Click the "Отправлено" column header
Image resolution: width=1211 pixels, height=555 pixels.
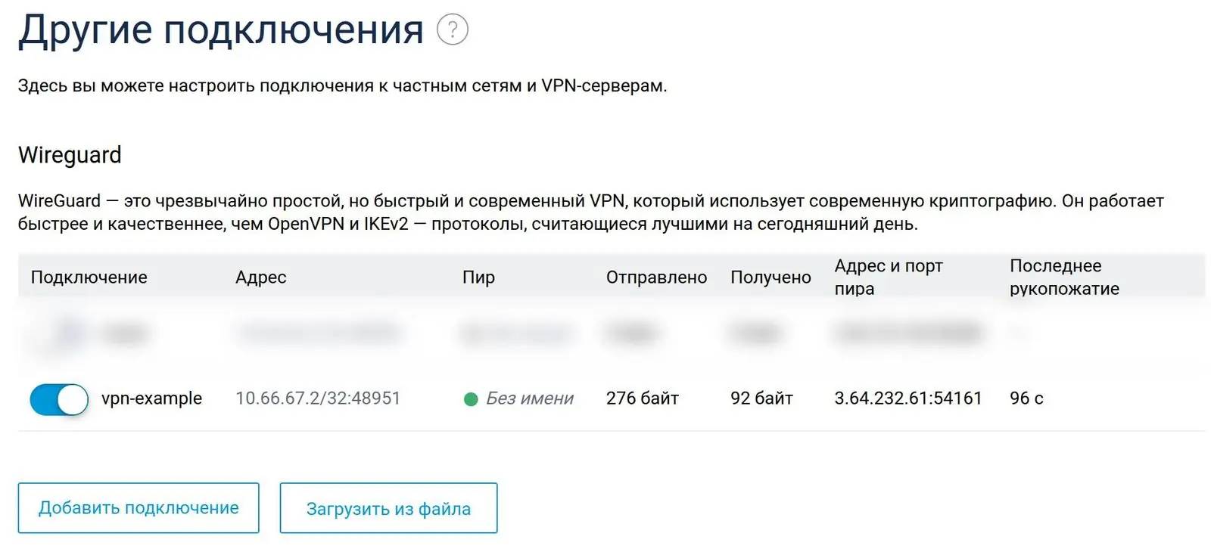(656, 277)
